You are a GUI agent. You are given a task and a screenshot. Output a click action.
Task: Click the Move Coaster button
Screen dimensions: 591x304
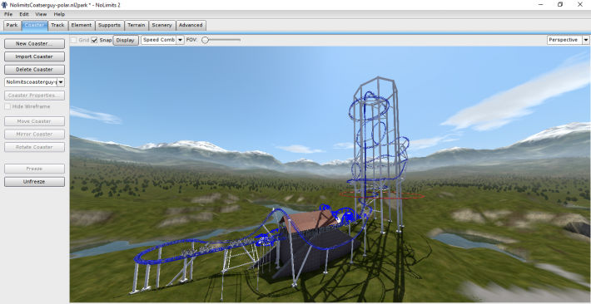coord(34,121)
